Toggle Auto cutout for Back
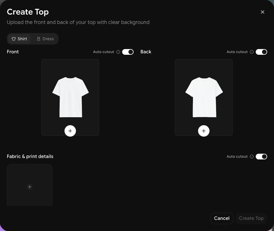The image size is (274, 231). (x=261, y=52)
